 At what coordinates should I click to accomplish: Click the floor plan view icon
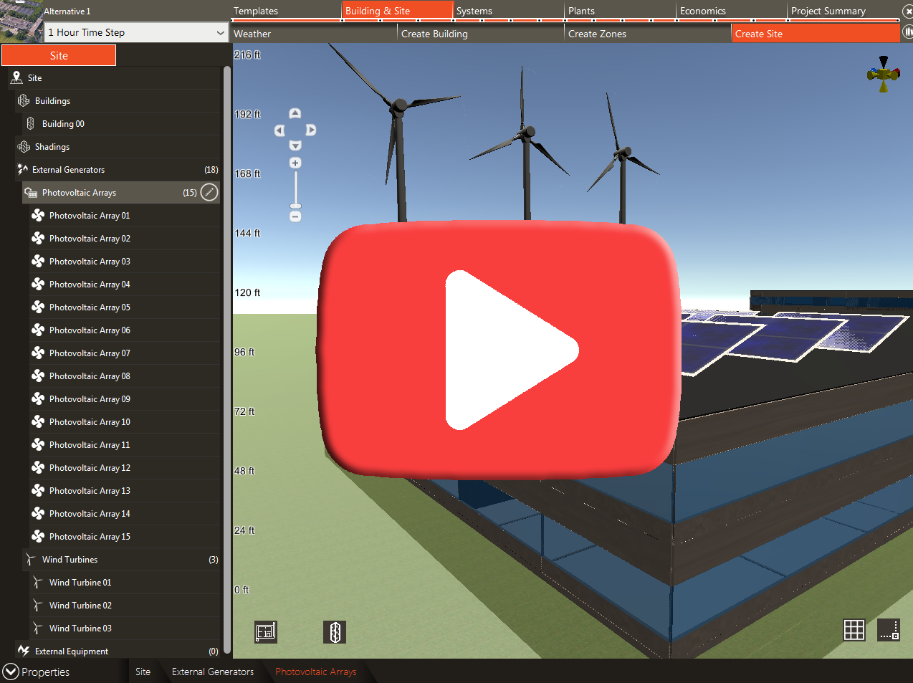tap(265, 632)
